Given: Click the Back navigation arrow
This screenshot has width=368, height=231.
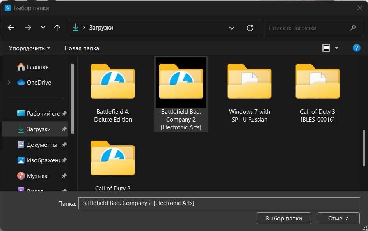Looking at the screenshot, I should click(11, 28).
